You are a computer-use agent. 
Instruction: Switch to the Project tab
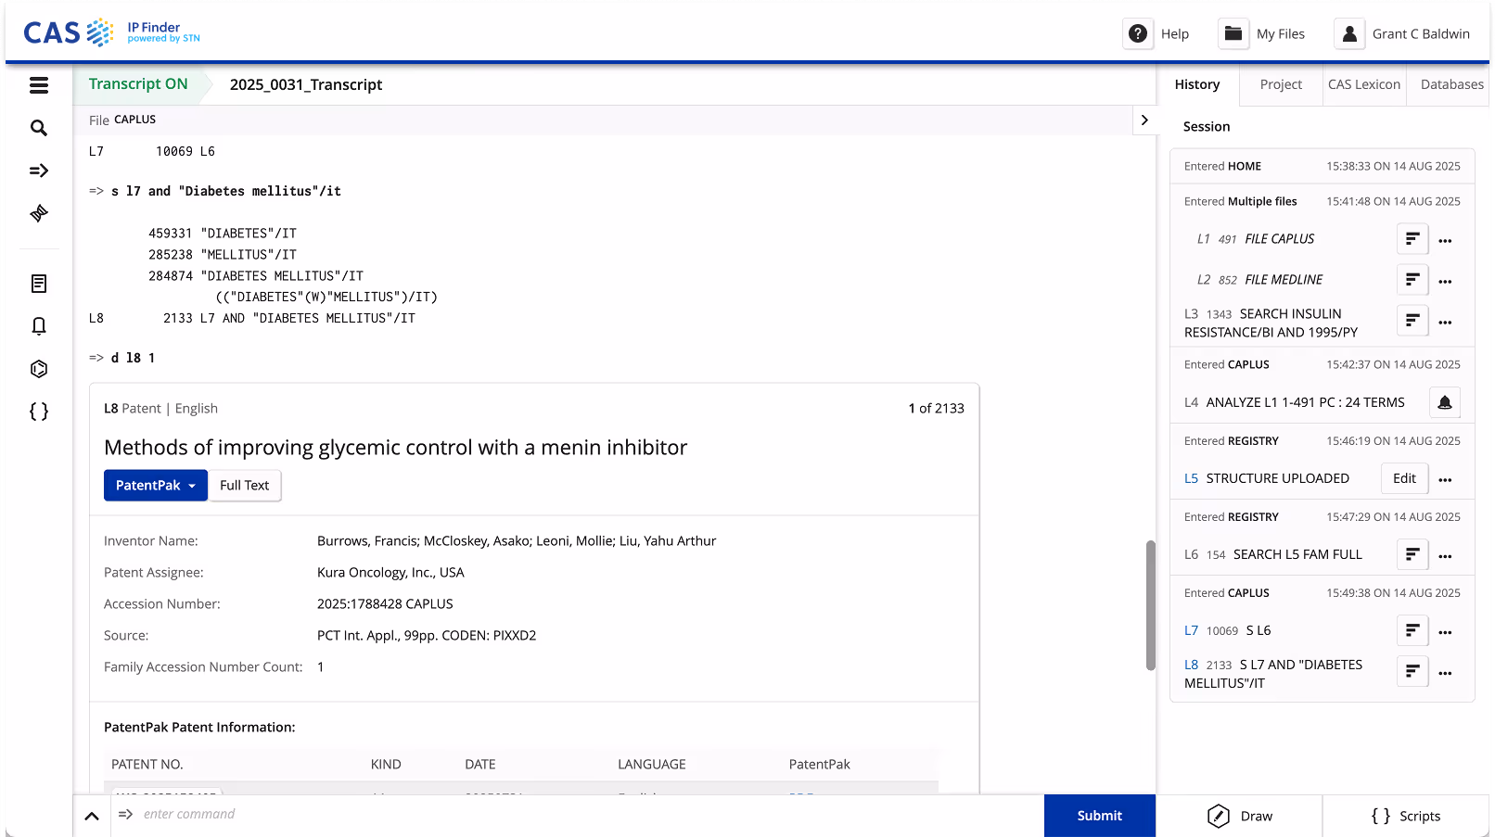coord(1281,84)
